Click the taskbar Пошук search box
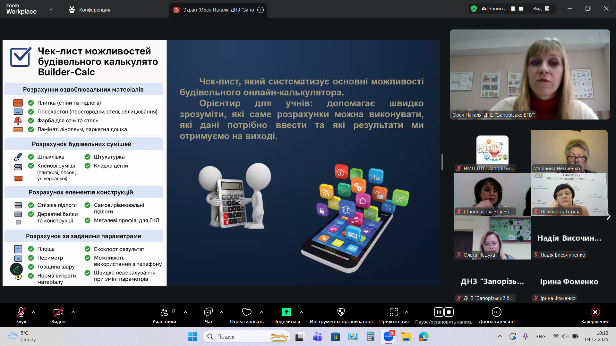Screen dimensions: 616x346 pos(246,336)
